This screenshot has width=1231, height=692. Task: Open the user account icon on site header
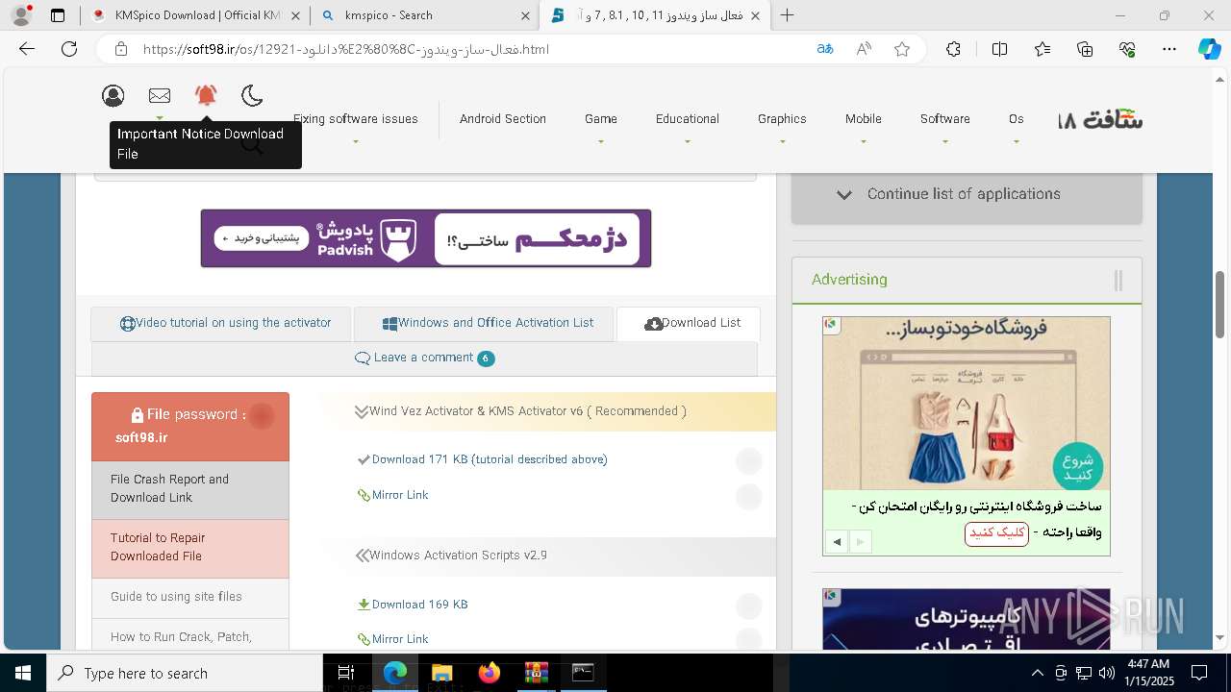coord(113,95)
